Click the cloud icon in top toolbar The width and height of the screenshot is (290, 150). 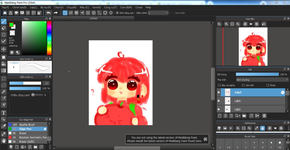coord(5,13)
